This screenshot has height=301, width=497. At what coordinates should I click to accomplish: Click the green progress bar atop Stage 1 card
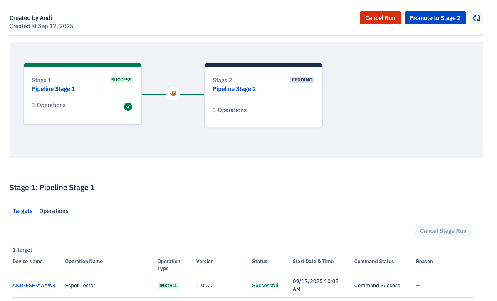82,65
